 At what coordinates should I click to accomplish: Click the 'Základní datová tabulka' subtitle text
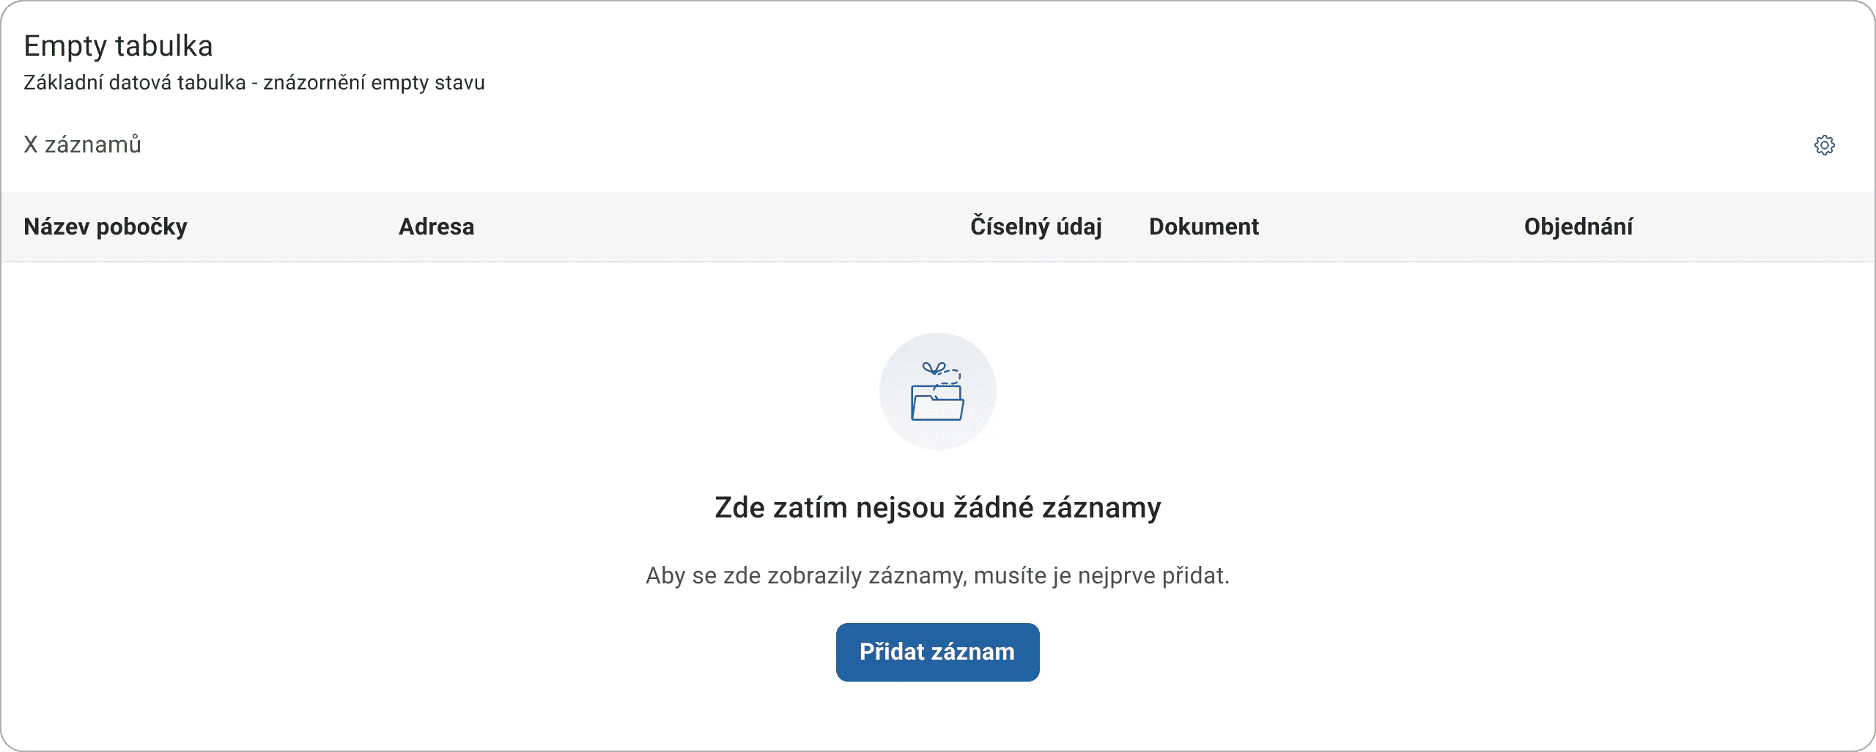135,83
